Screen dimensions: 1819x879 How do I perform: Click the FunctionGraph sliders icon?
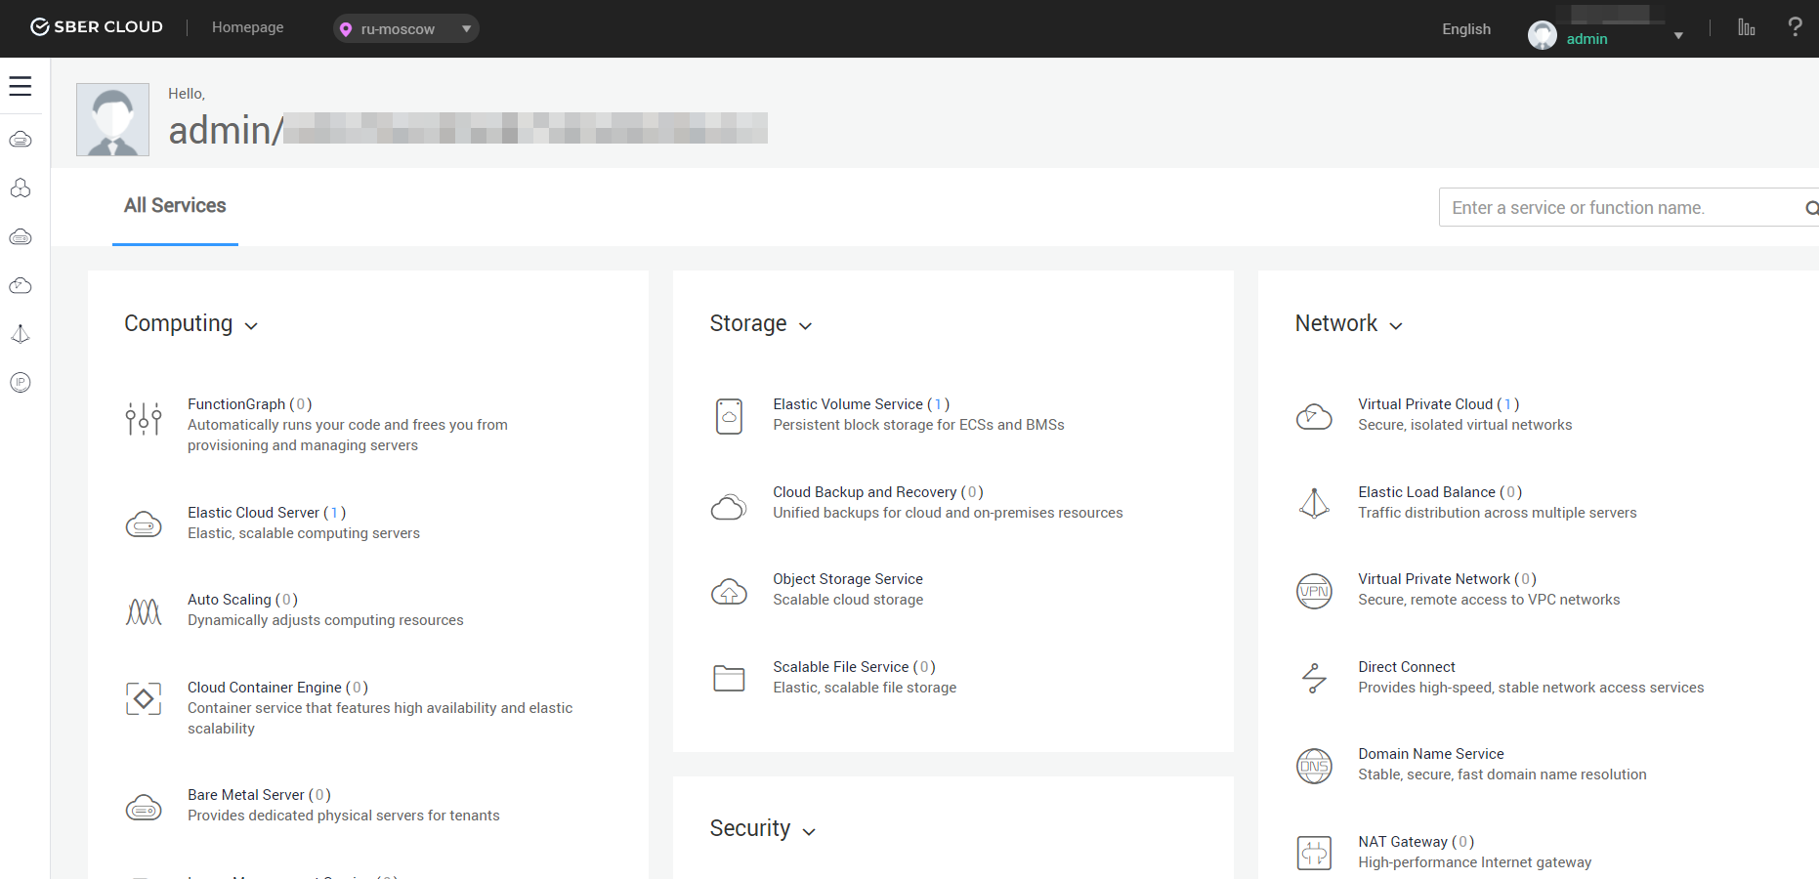coord(144,418)
